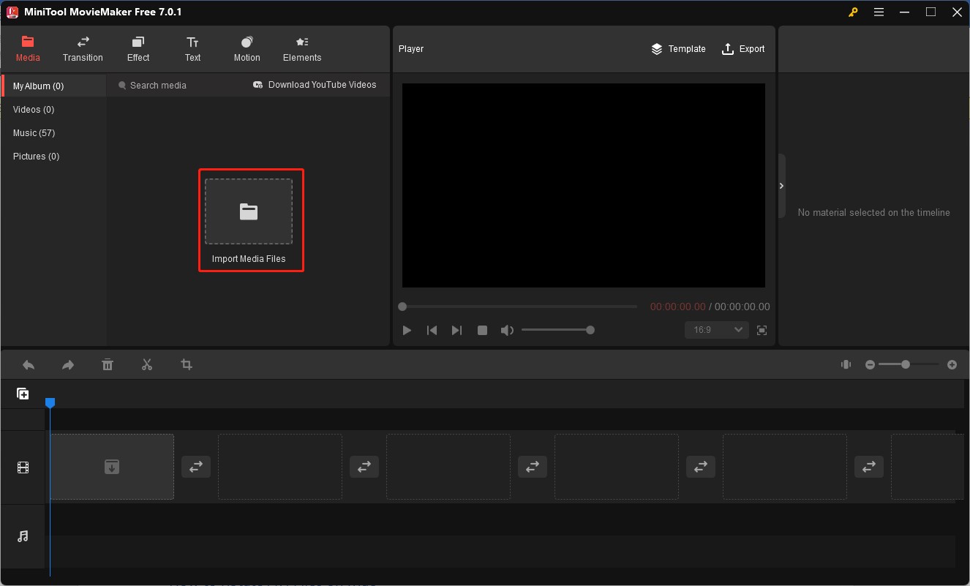Open the Elements tab
970x586 pixels.
(x=301, y=48)
